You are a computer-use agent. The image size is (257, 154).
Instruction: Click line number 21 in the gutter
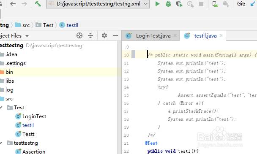126,143
